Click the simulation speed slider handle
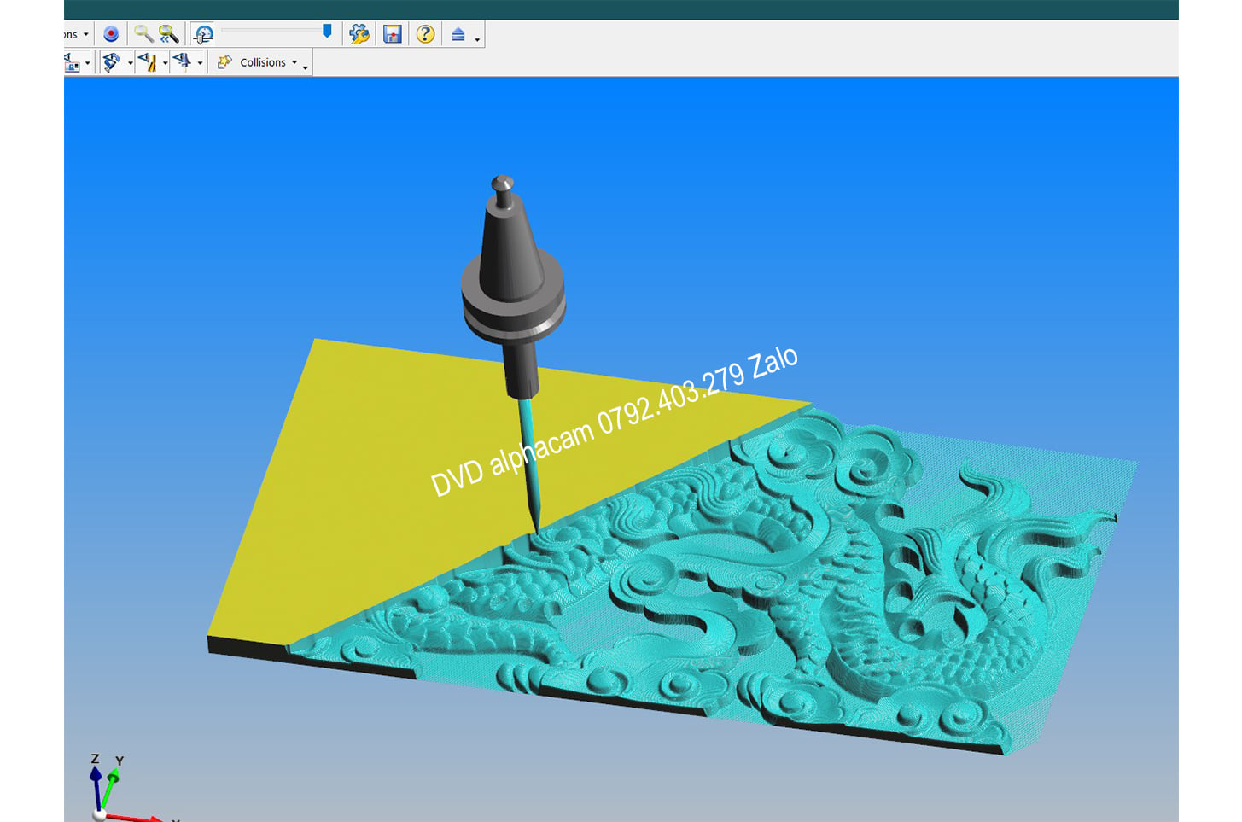This screenshot has width=1242, height=822. 327,32
